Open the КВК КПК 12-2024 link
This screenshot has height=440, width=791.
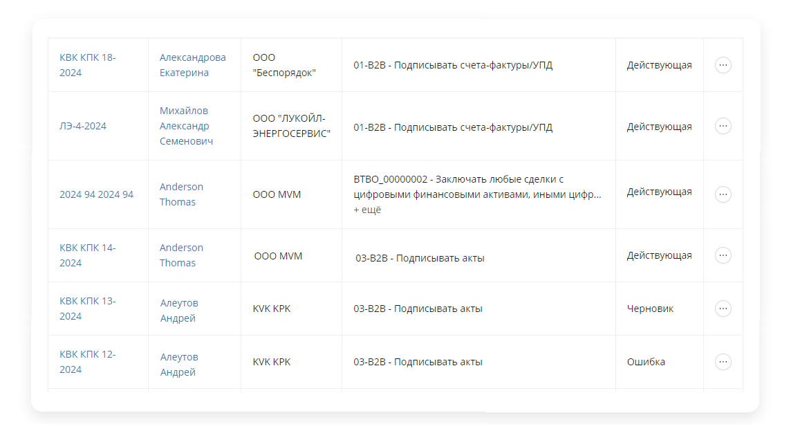click(x=87, y=362)
